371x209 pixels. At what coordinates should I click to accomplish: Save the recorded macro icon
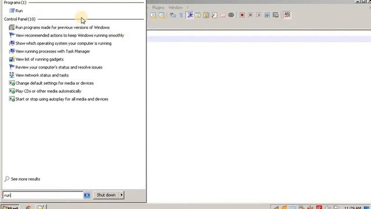pyautogui.click(x=276, y=15)
